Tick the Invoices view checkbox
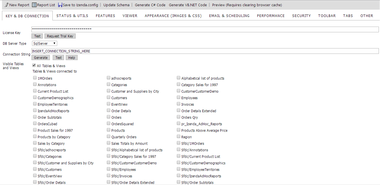380x185 pixels. (179, 104)
